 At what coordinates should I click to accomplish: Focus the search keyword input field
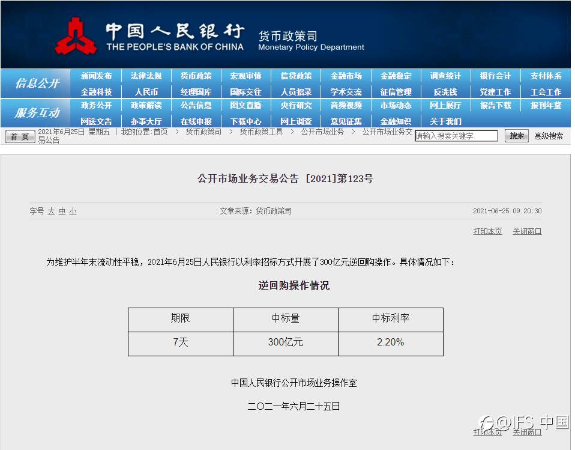(x=456, y=136)
